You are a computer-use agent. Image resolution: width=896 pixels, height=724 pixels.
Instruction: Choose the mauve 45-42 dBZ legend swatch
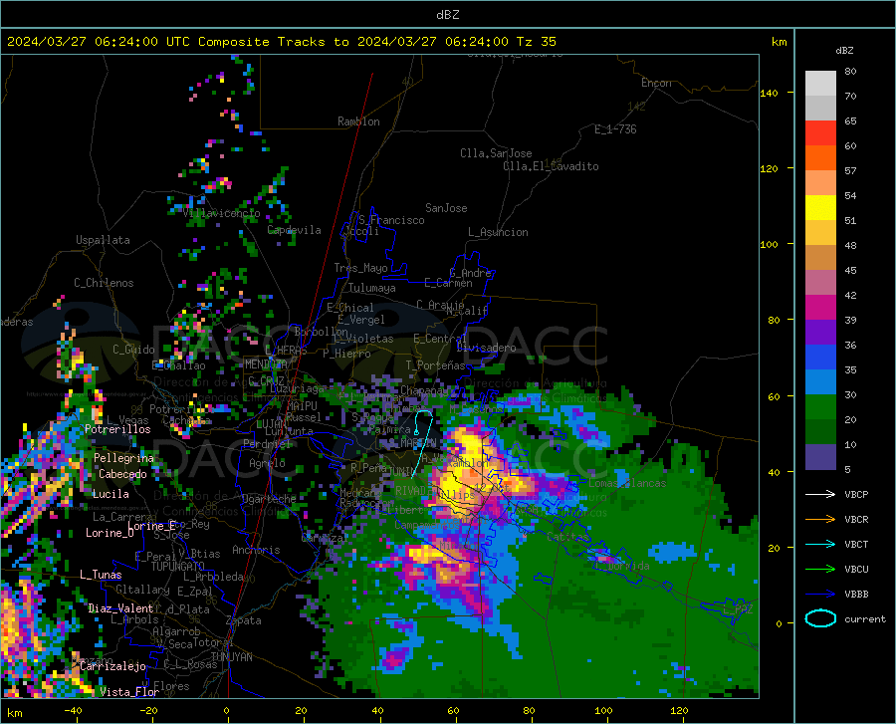click(x=820, y=282)
